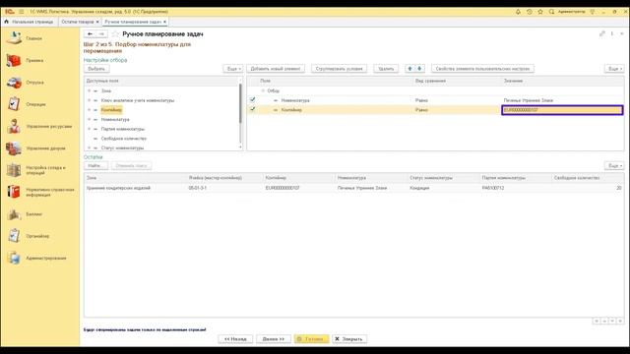630x354 pixels.
Task: Collapse the Отбор group in filter tree
Action: [x=263, y=90]
